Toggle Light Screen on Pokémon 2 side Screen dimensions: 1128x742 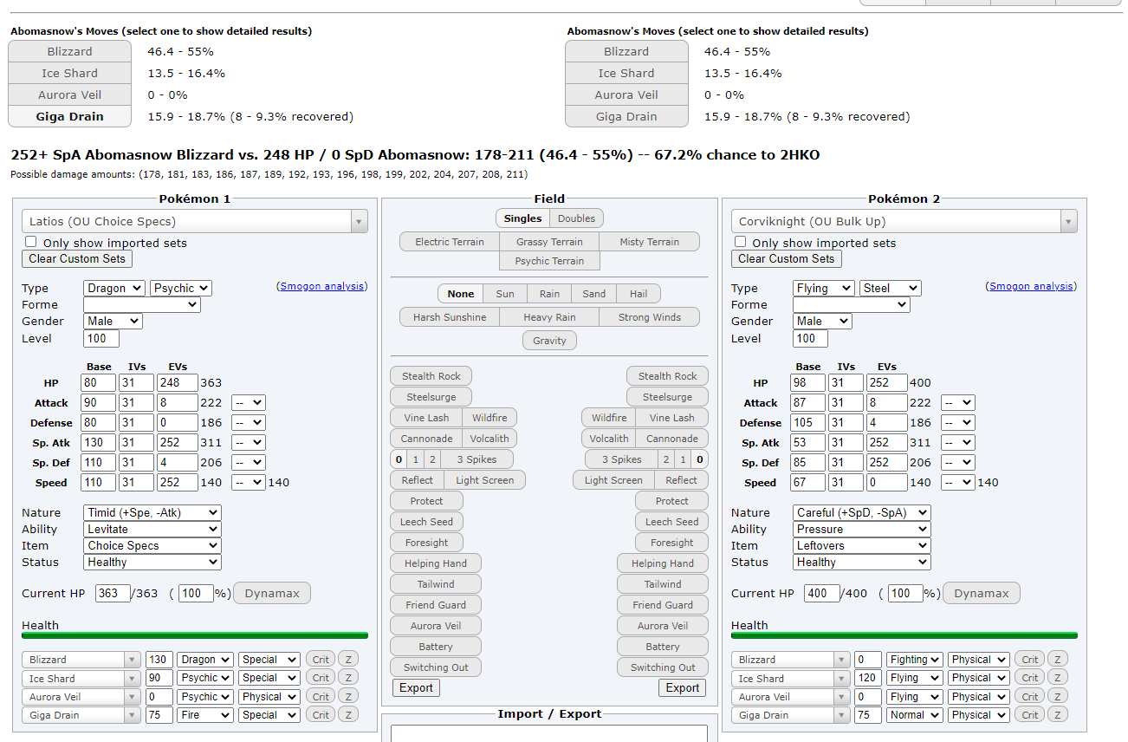[613, 480]
